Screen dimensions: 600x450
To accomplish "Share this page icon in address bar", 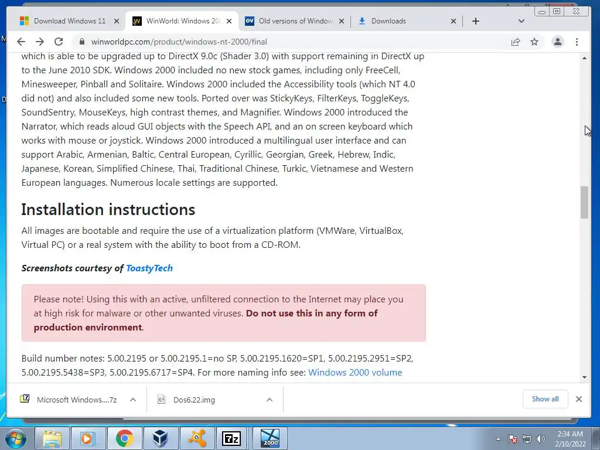I will coord(516,42).
